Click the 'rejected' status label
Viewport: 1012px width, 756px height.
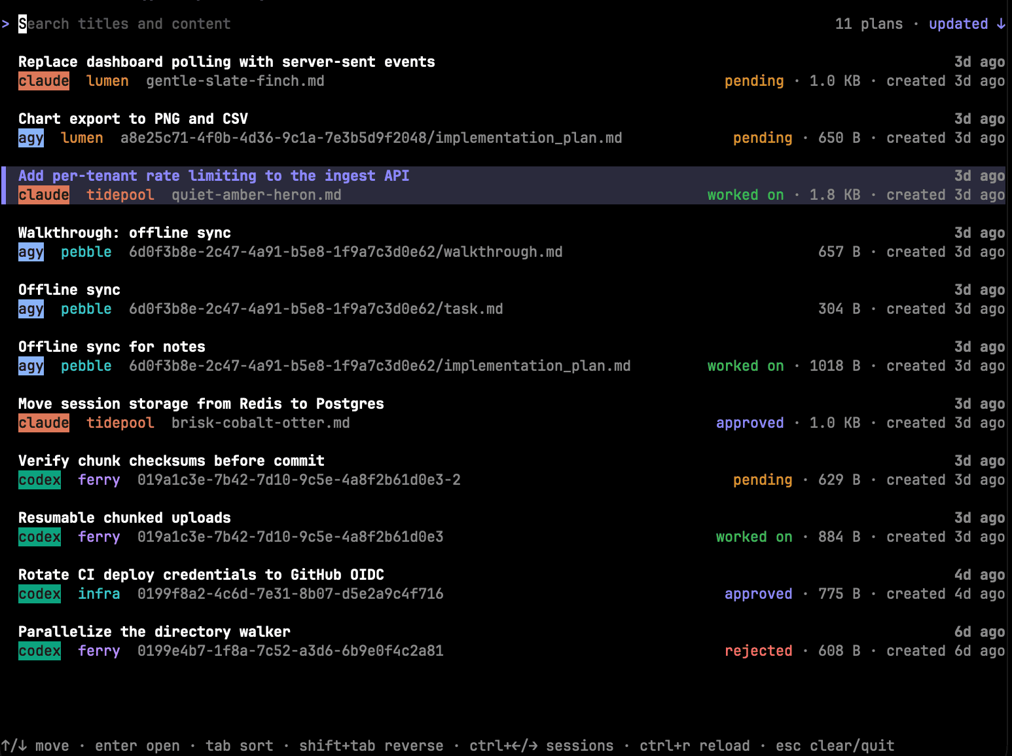[x=759, y=651]
